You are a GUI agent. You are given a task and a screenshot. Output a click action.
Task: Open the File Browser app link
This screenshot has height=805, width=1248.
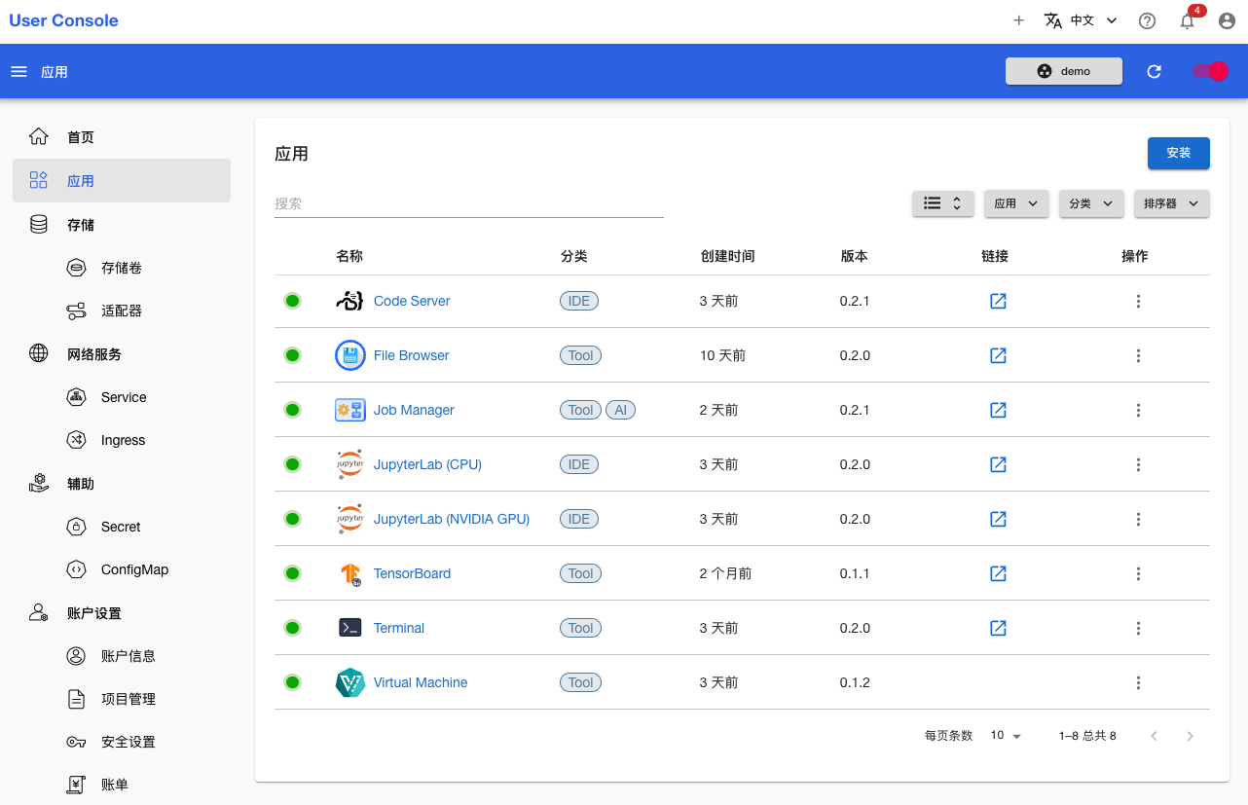point(412,355)
